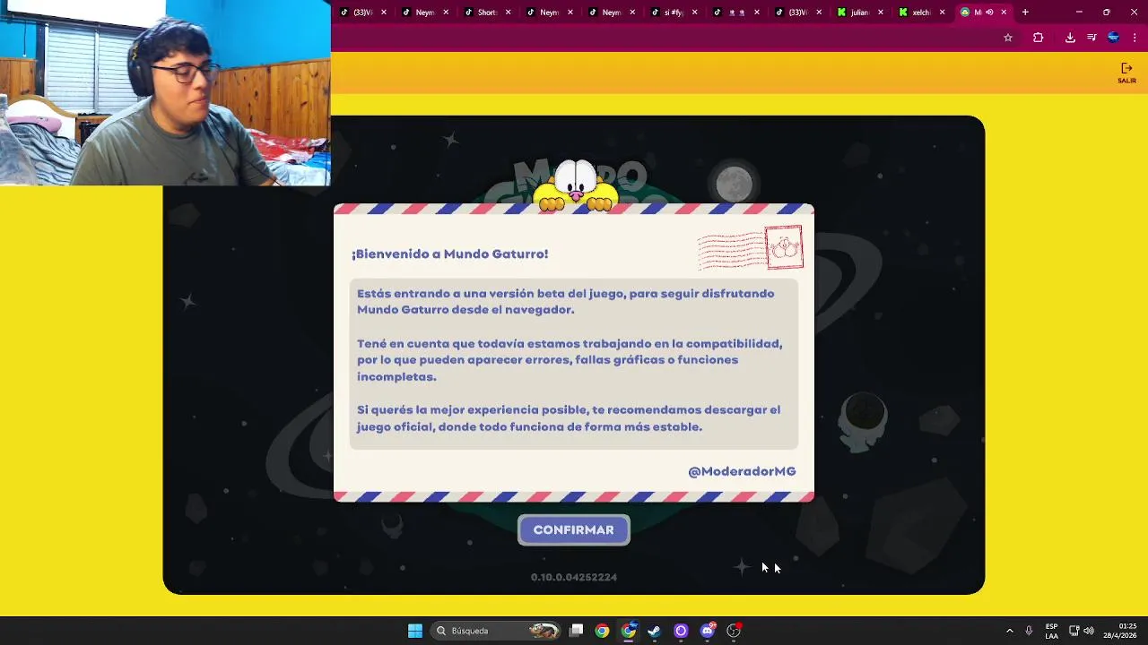Open the volume tray icon
The image size is (1148, 645).
coord(1089,631)
